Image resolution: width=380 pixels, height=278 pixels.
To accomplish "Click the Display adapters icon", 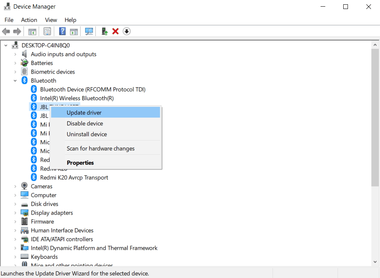I will (25, 213).
